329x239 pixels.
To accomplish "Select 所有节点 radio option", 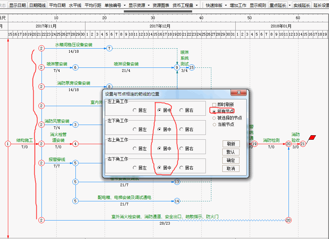I will tap(214, 111).
